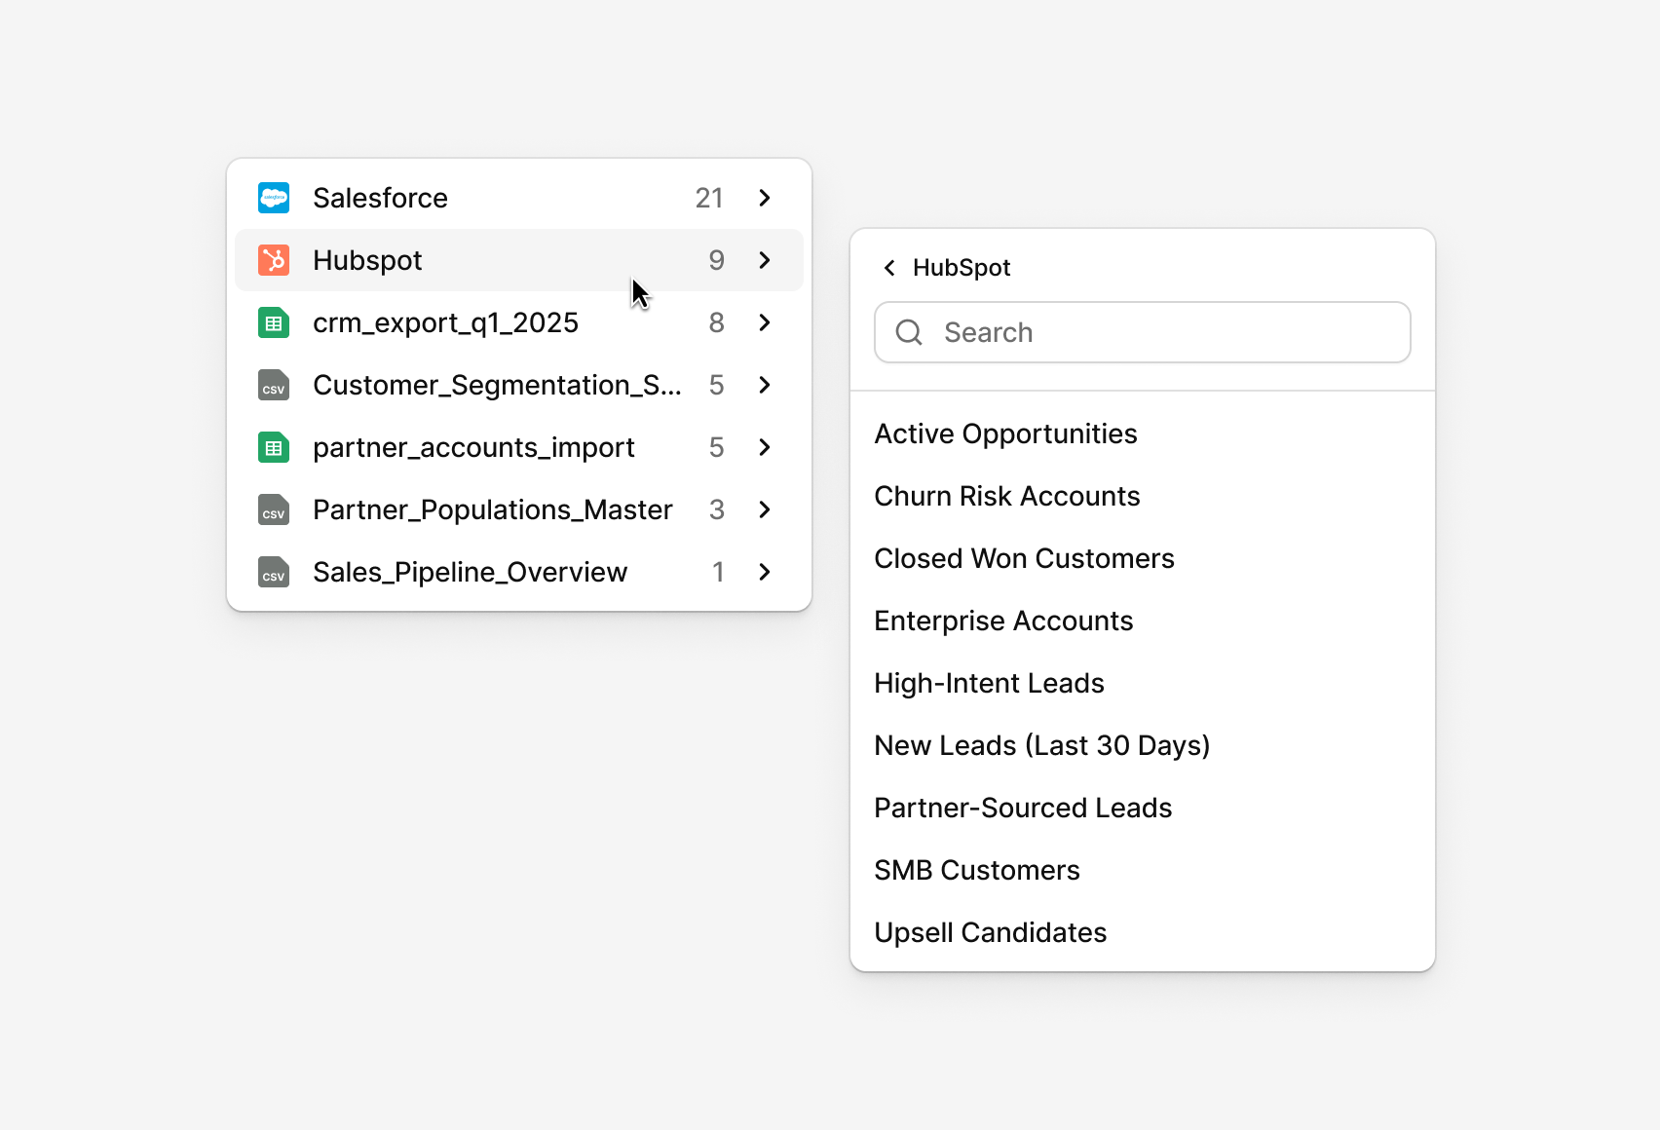Screen dimensions: 1660x1130
Task: Click the count 3 beside Partner_Populations_Master
Action: [x=716, y=509]
